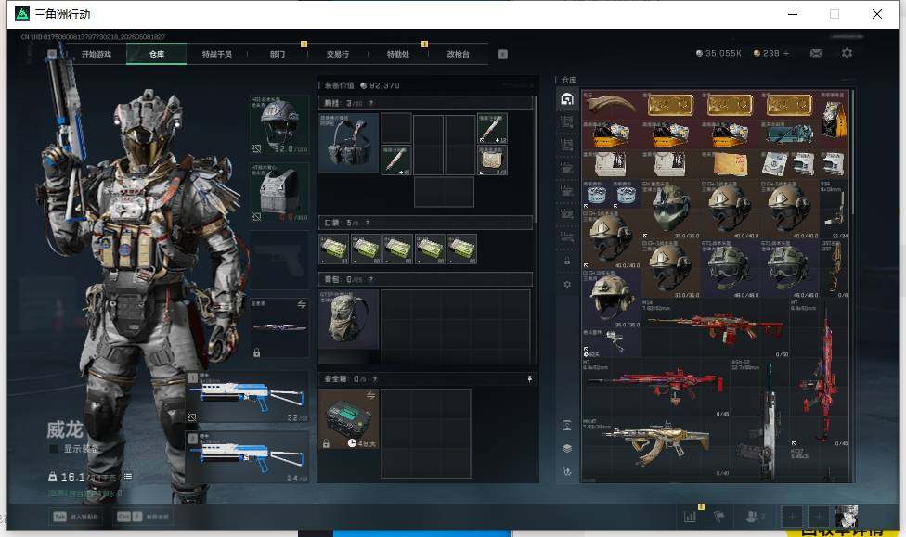
Task: Click the 背包 help question mark
Action: pyautogui.click(x=371, y=279)
